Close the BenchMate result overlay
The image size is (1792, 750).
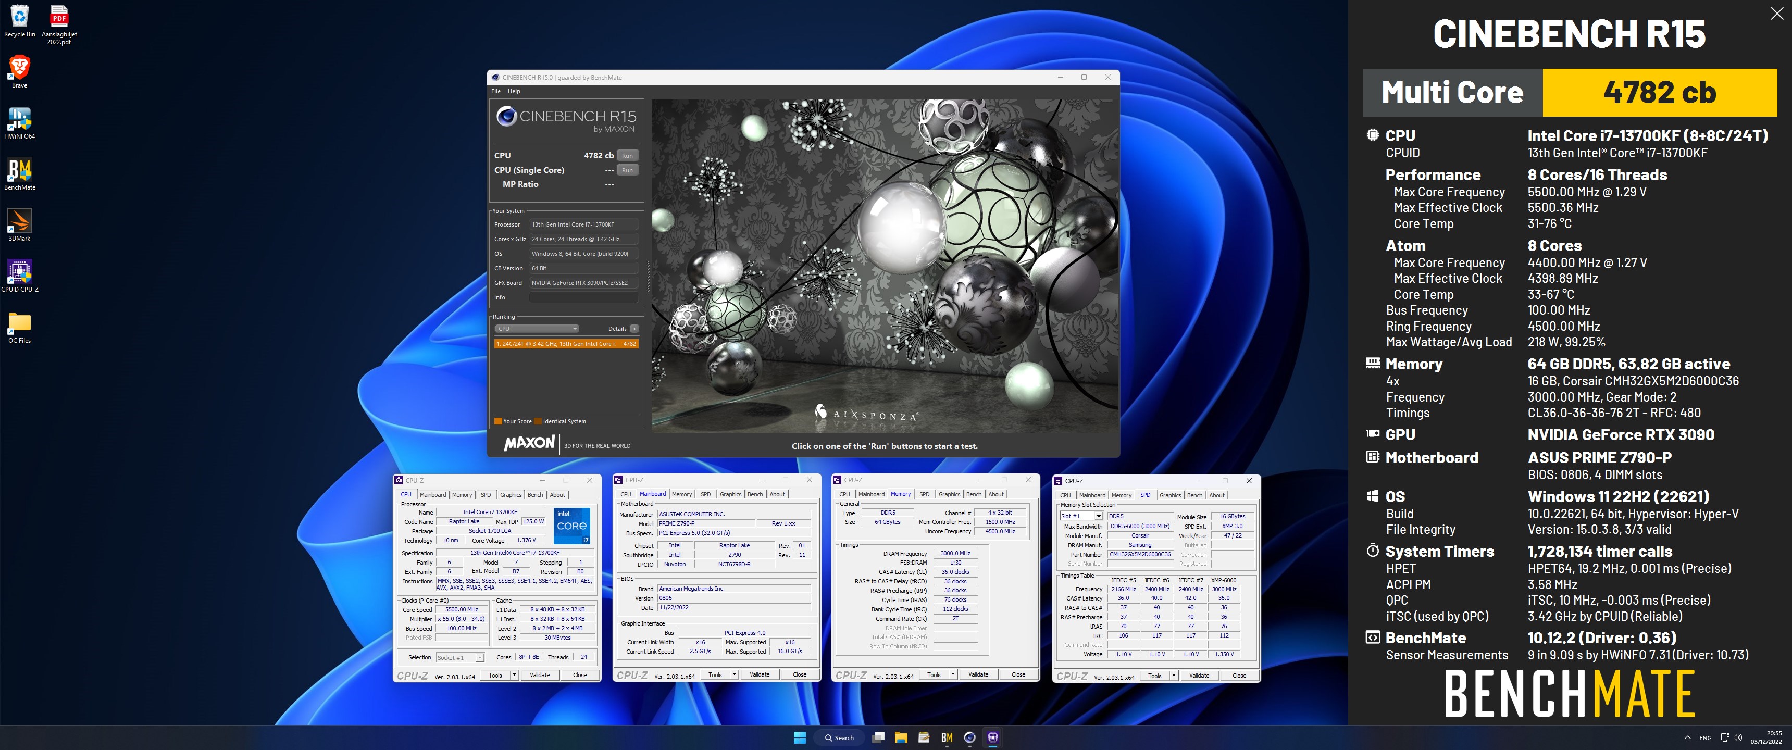1777,14
